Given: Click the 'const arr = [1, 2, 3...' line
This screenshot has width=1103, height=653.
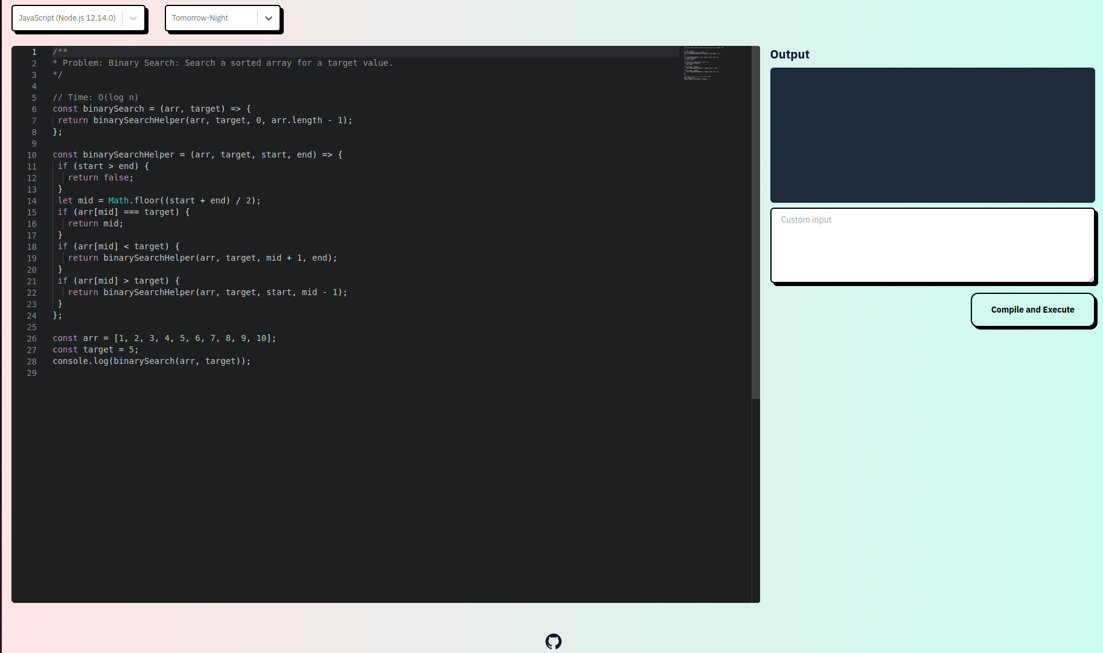Looking at the screenshot, I should 164,338.
